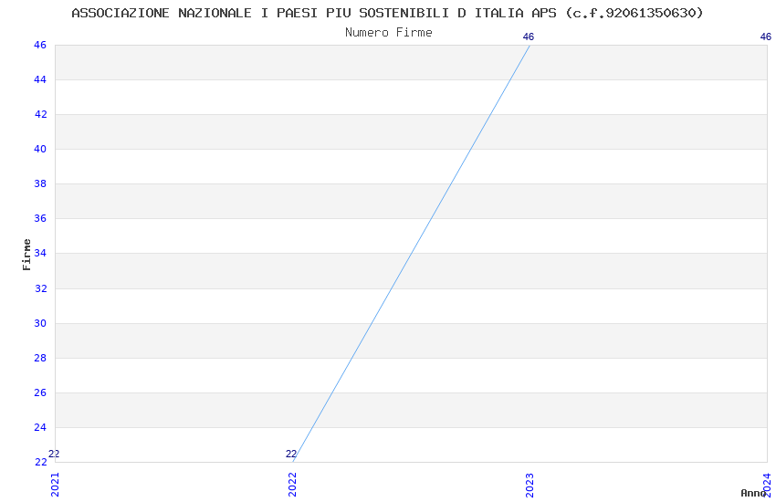776x502 pixels.
Task: Click the blue rising line in chart
Action: point(411,254)
